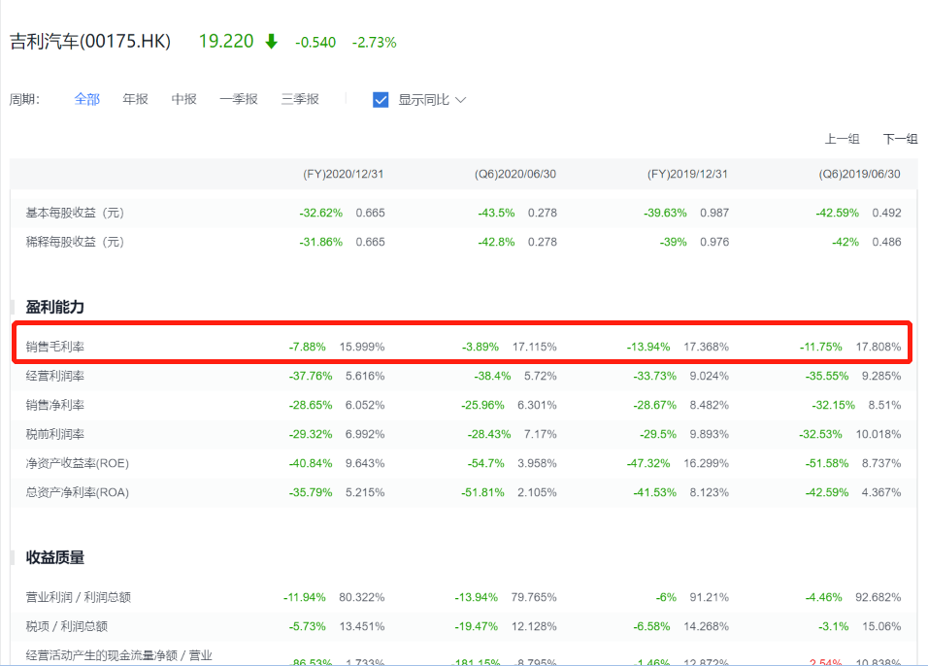Toggle the 显示同比 checkbox
The height and width of the screenshot is (666, 928).
pos(381,99)
